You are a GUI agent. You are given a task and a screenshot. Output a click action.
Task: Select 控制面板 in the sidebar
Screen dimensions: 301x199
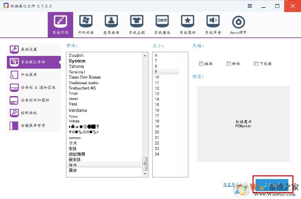34,113
